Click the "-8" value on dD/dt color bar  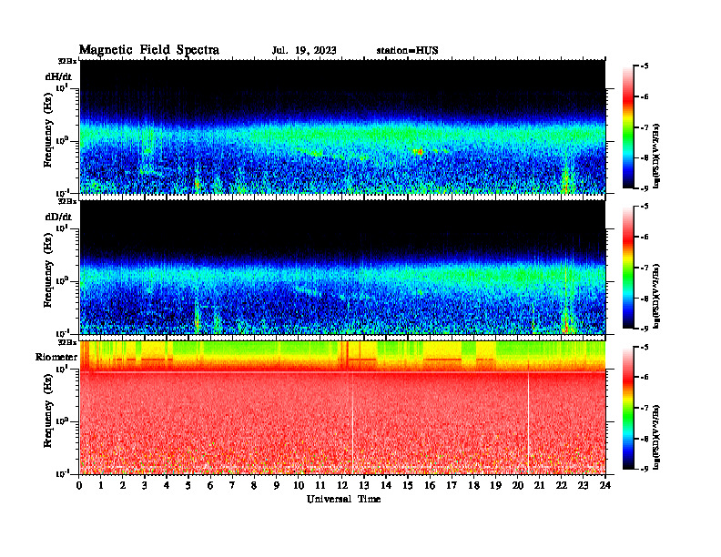[x=645, y=299]
